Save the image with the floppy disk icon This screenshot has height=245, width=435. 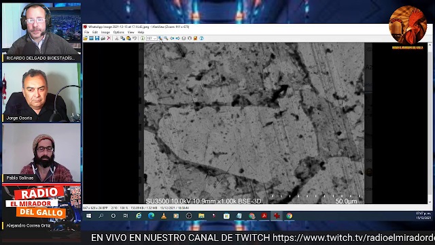coord(97,38)
